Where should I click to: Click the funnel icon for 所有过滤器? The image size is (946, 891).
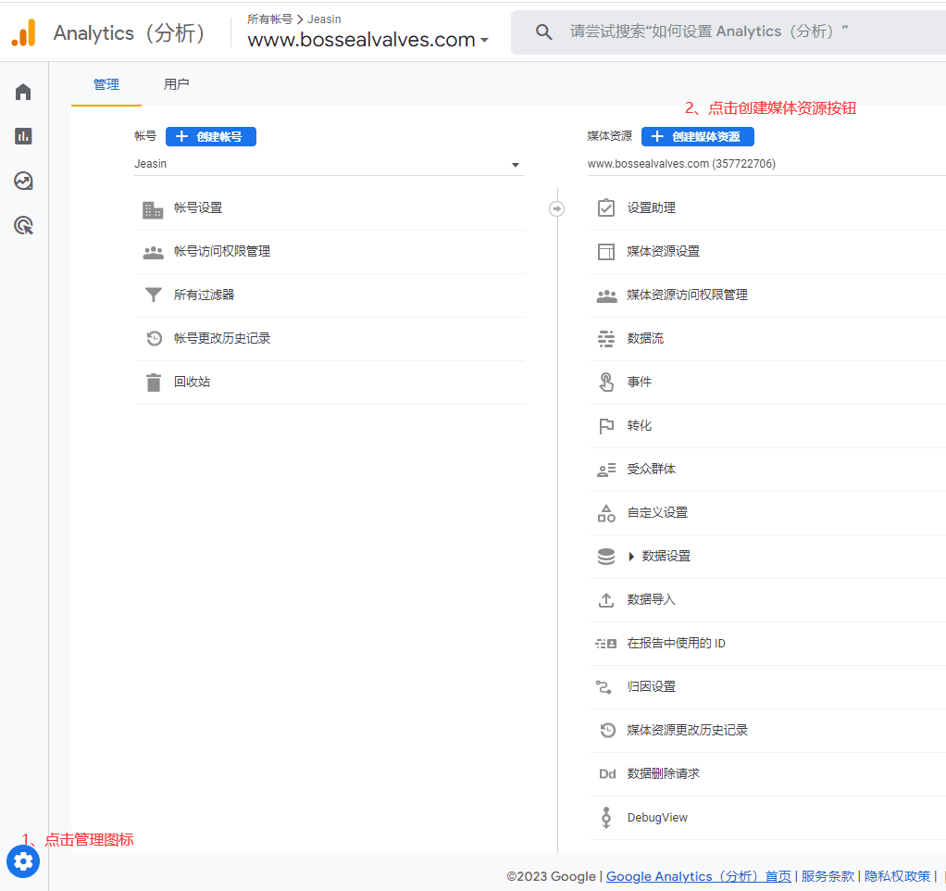coord(154,295)
